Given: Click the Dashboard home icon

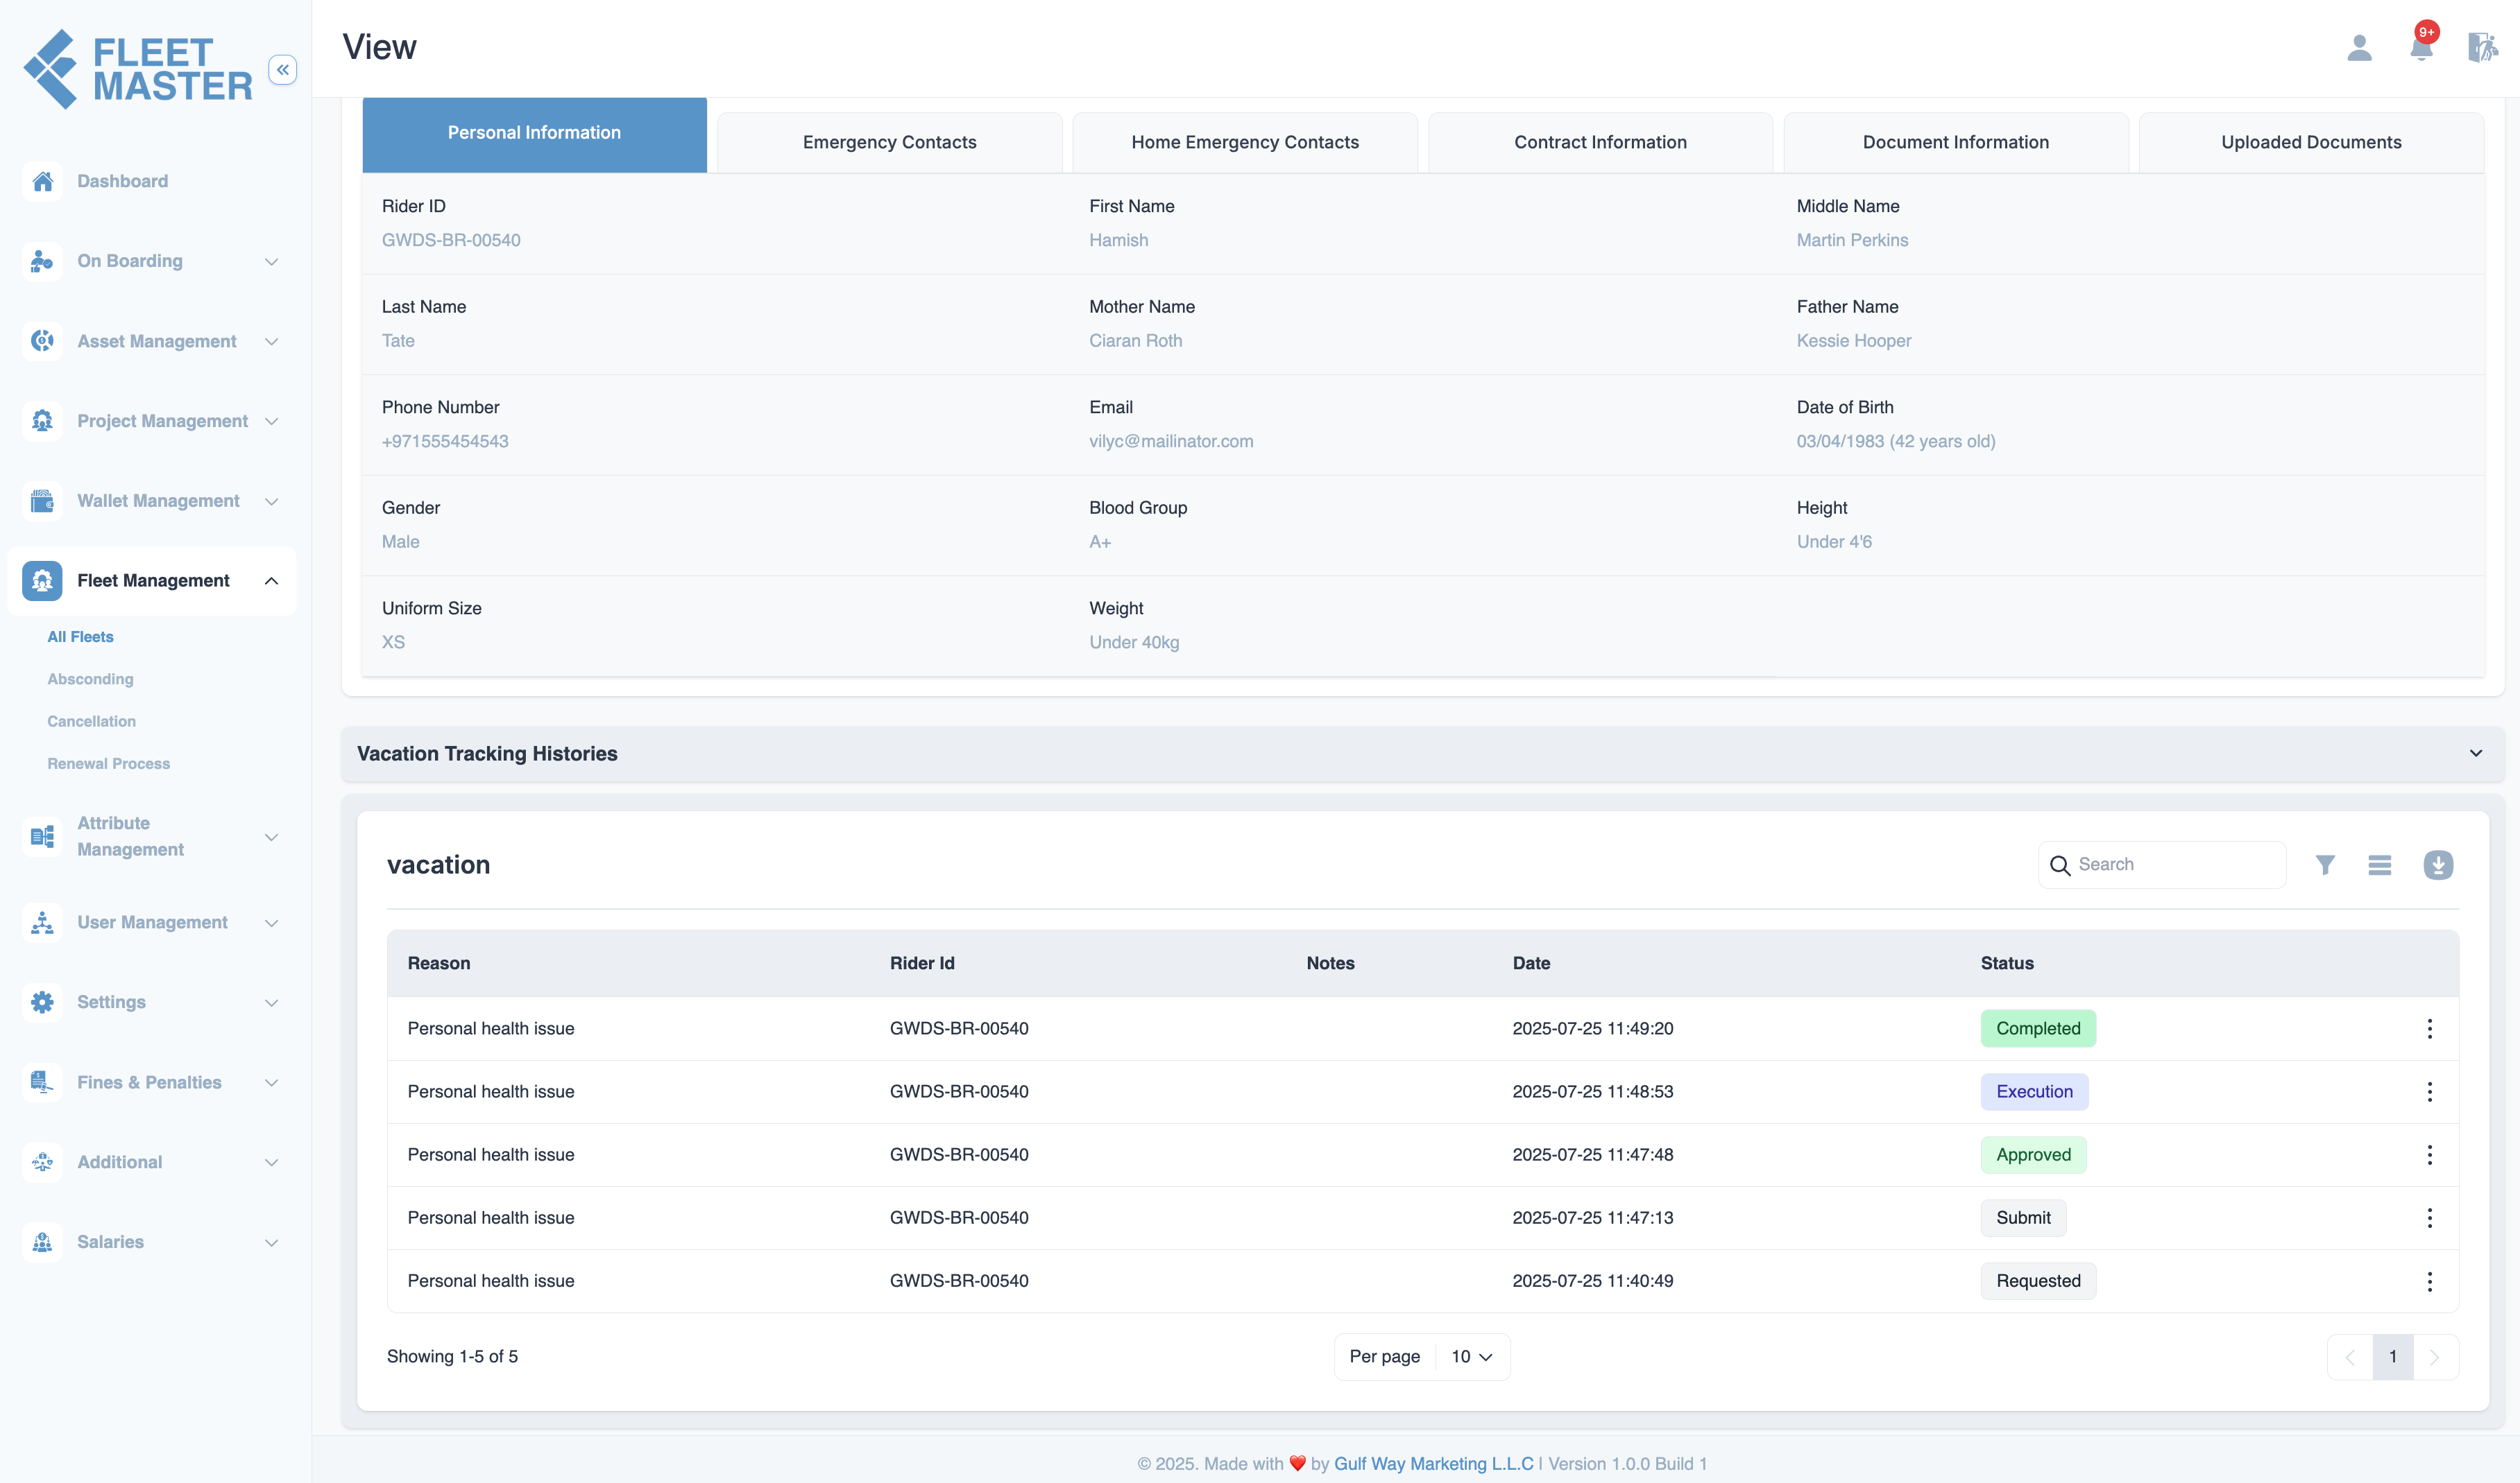Looking at the screenshot, I should pos(42,181).
